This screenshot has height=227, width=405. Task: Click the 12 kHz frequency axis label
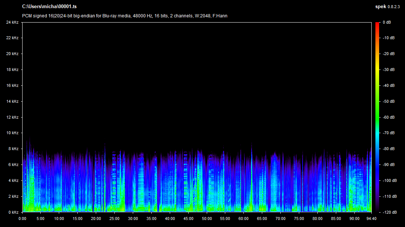tap(12, 117)
